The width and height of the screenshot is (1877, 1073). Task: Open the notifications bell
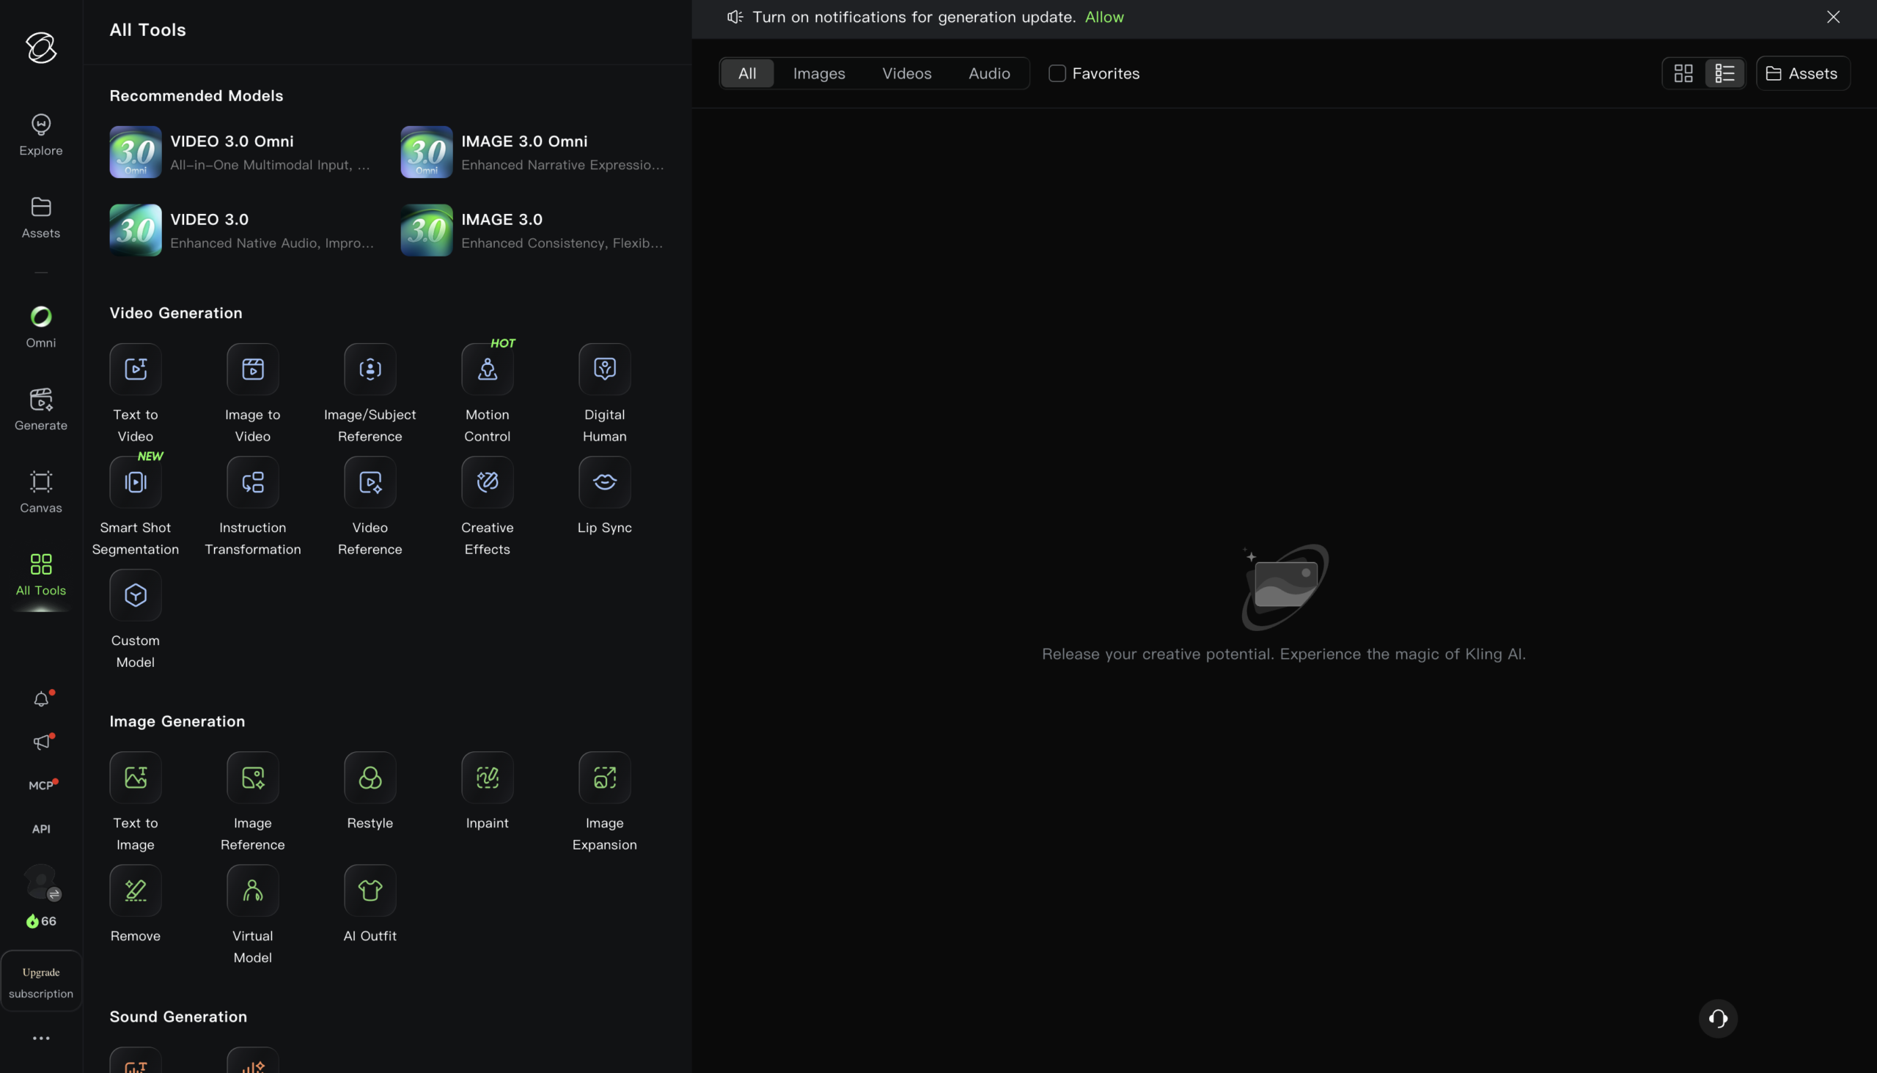(41, 698)
